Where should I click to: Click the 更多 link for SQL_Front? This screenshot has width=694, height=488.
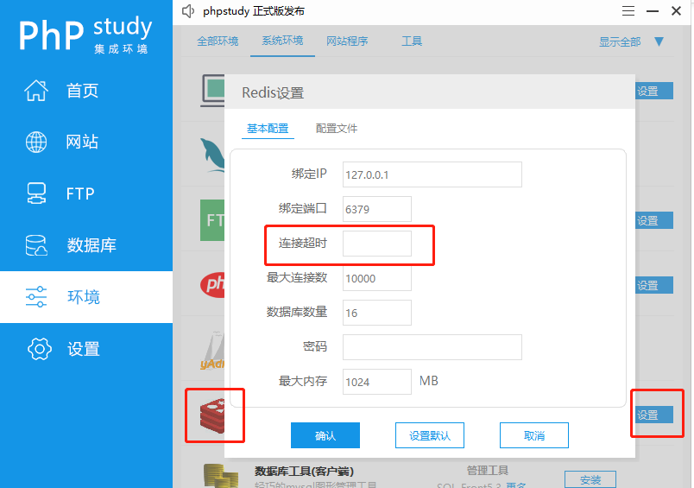pyautogui.click(x=516, y=485)
